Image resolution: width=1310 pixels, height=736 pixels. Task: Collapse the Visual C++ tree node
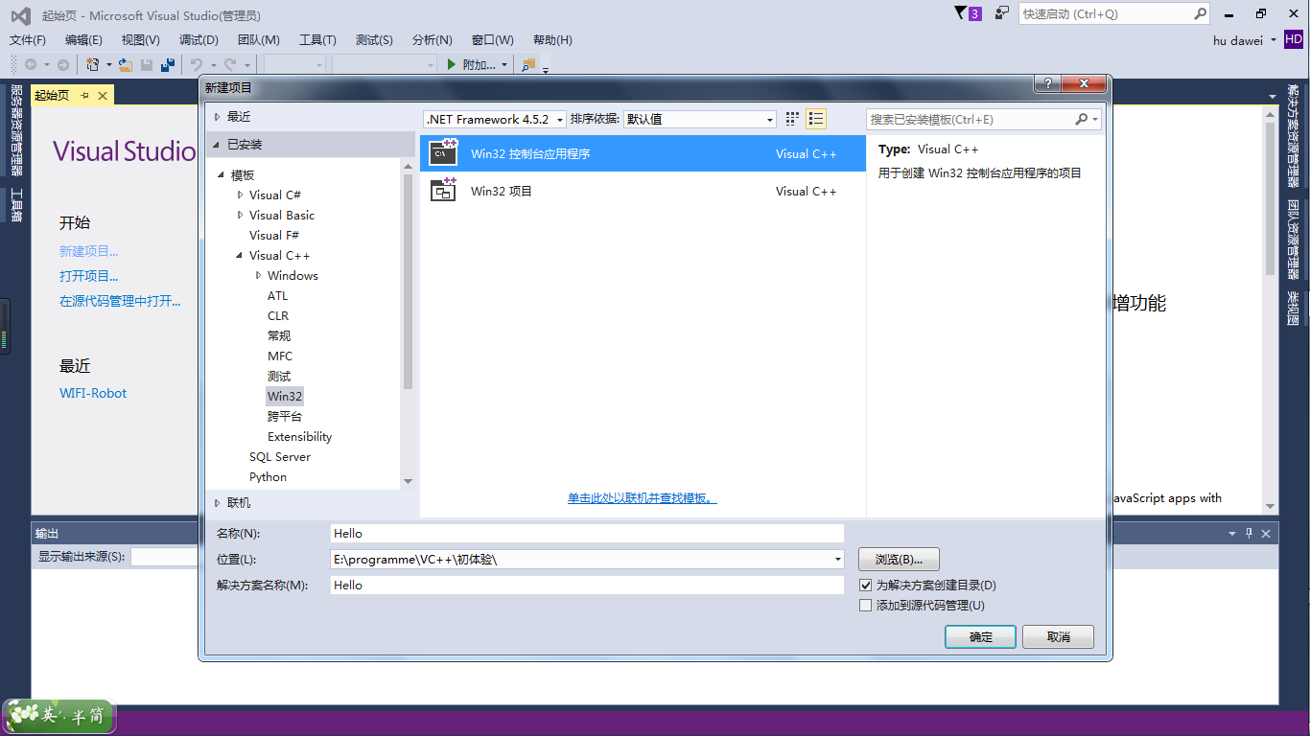coord(240,256)
